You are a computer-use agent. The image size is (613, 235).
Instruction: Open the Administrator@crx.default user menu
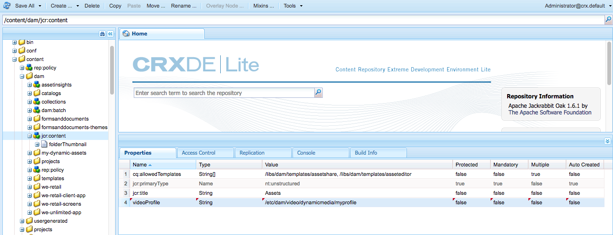(x=578, y=6)
